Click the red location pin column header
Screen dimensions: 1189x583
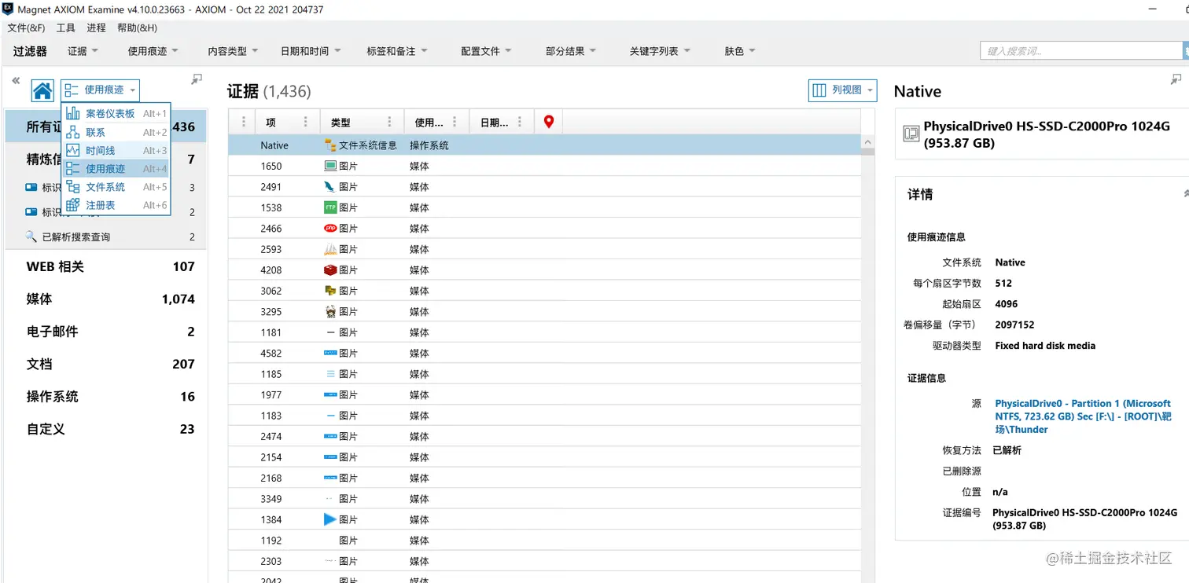click(x=549, y=122)
